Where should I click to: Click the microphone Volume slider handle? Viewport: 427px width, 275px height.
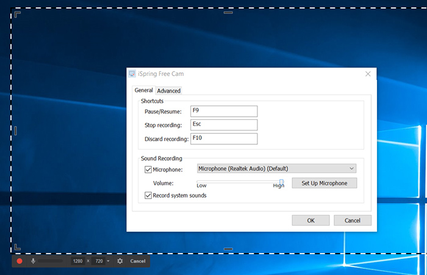point(281,182)
